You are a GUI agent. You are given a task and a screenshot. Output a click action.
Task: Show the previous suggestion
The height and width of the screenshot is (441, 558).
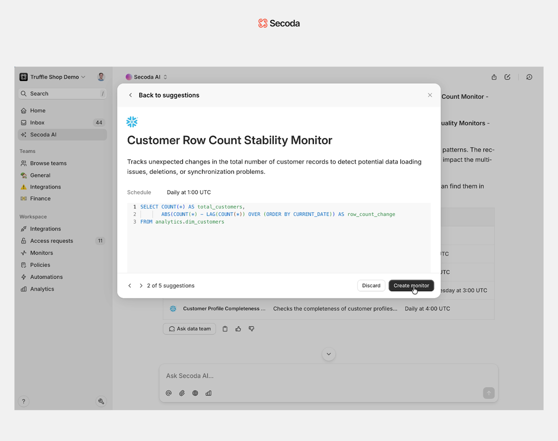130,286
